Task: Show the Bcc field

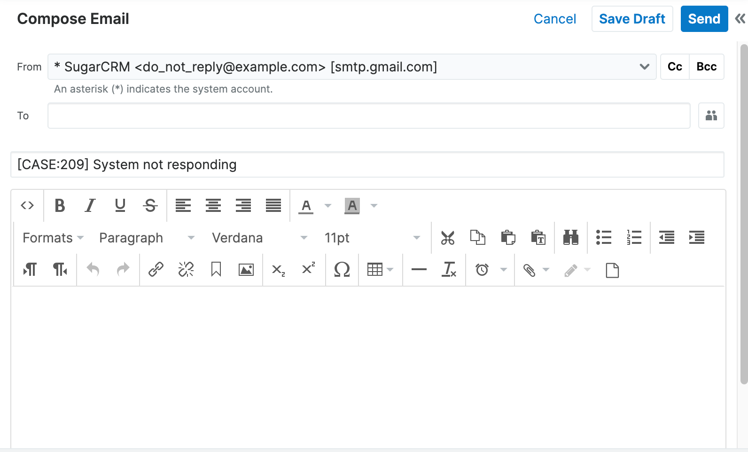Action: click(707, 67)
